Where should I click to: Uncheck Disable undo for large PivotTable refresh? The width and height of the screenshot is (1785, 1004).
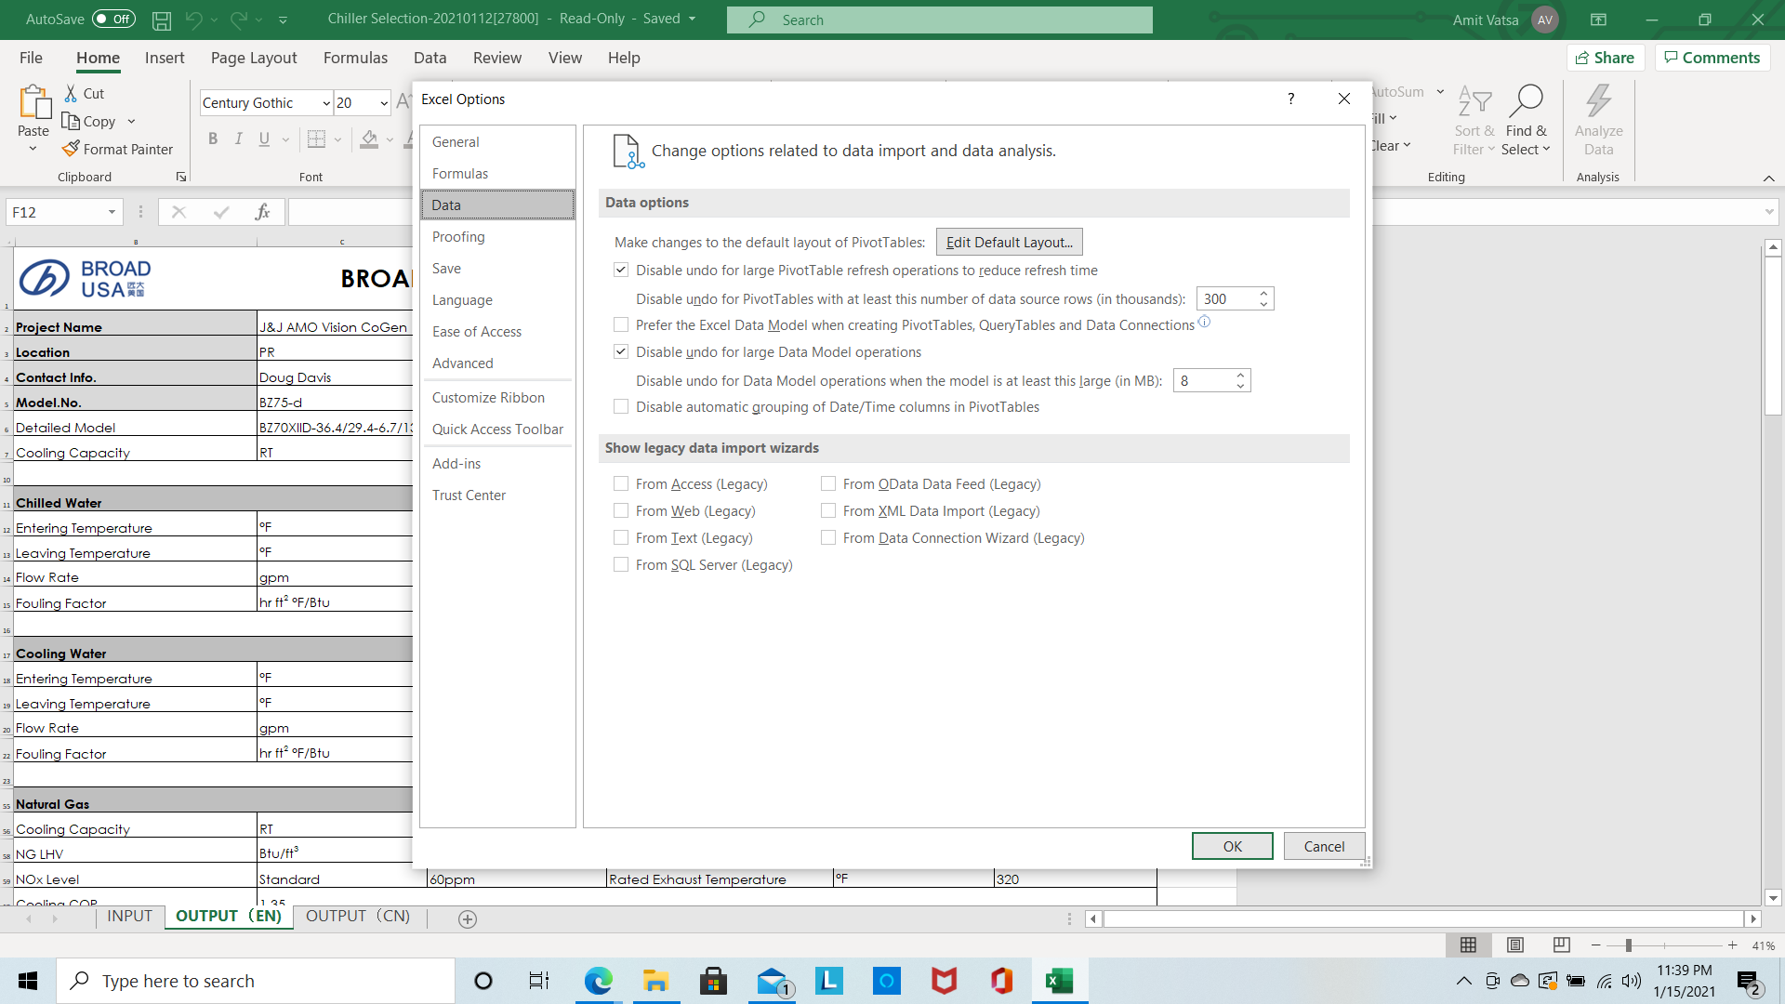[x=621, y=271]
